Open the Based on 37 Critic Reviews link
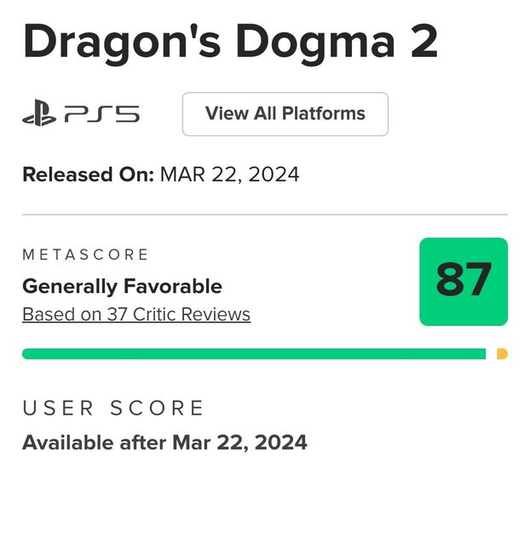The height and width of the screenshot is (545, 530). click(136, 314)
